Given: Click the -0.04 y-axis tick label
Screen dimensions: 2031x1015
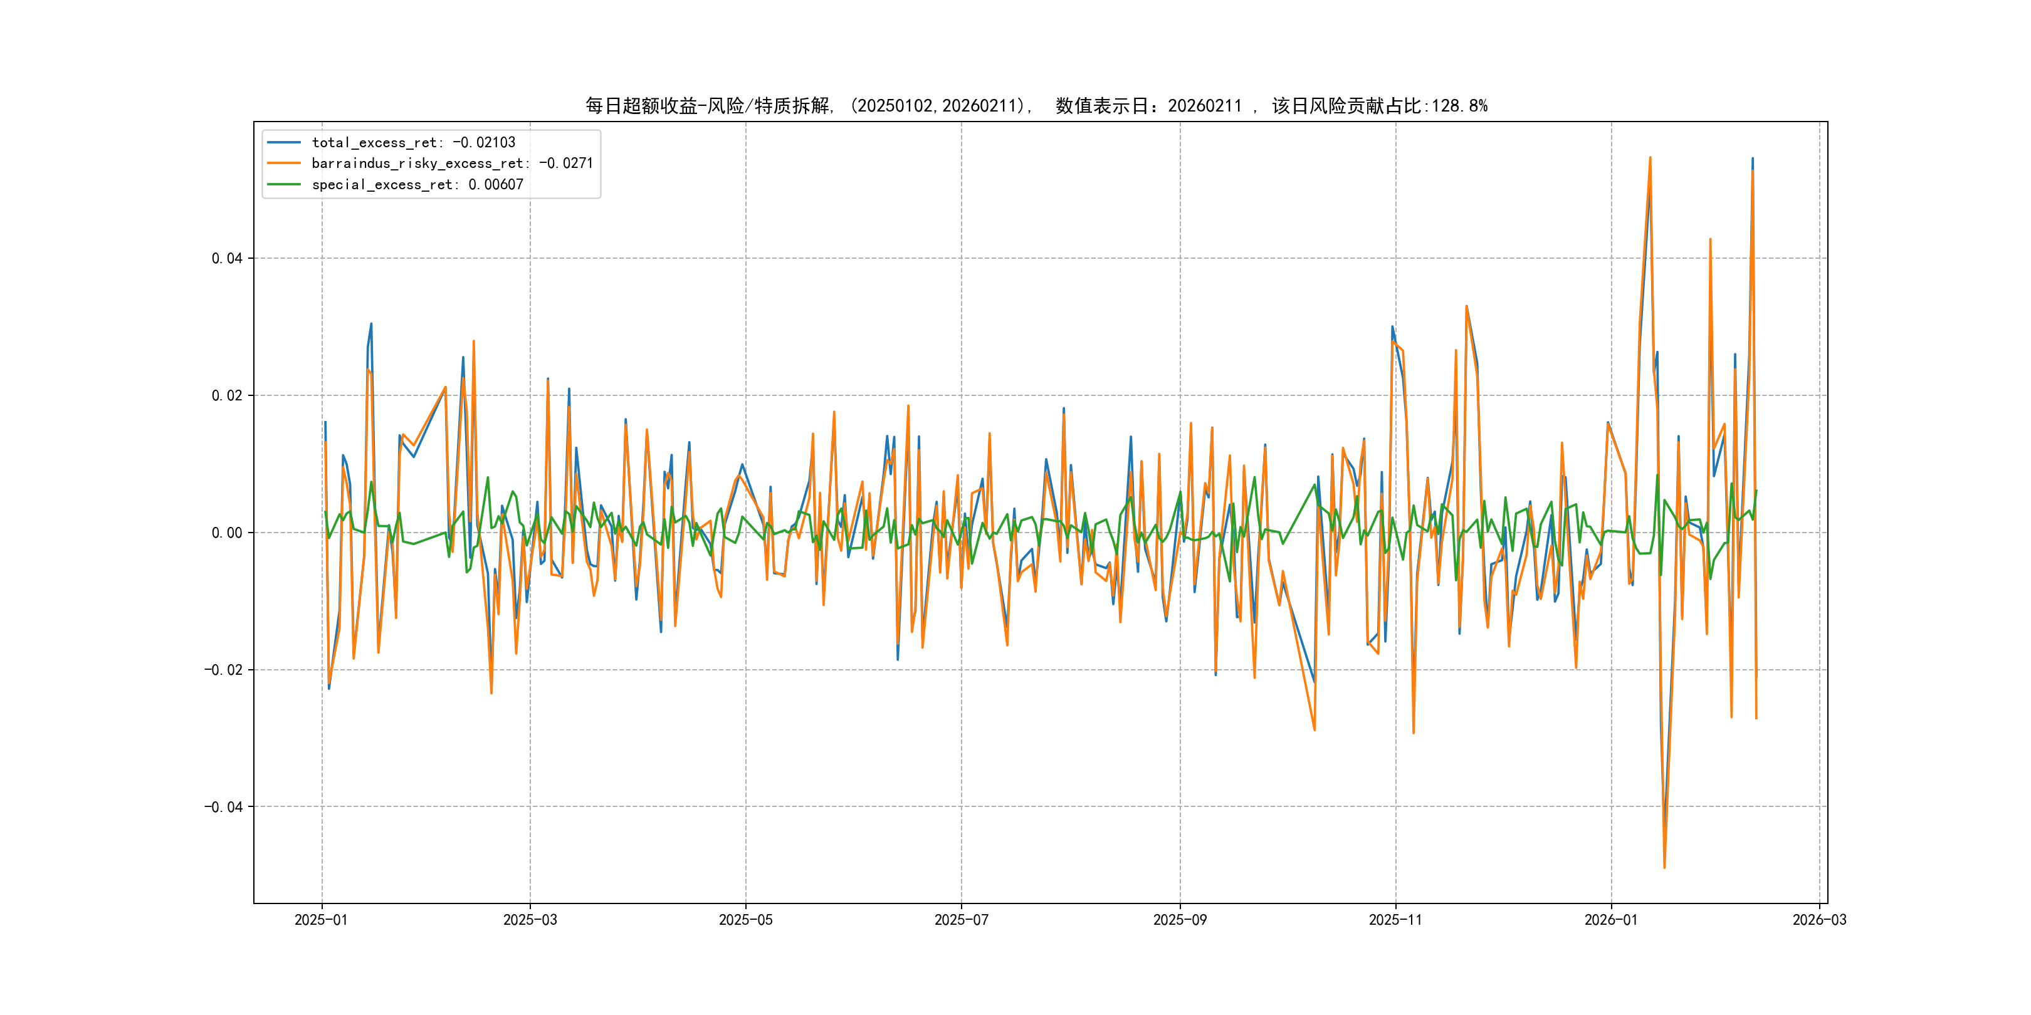Looking at the screenshot, I should 223,807.
